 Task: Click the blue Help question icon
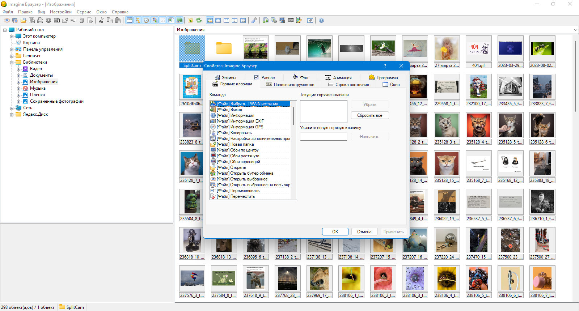[321, 20]
